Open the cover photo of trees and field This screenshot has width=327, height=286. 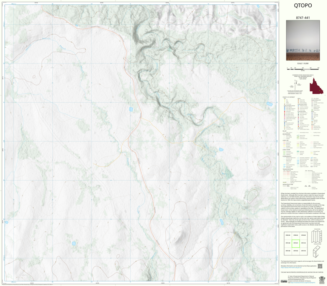point(303,40)
